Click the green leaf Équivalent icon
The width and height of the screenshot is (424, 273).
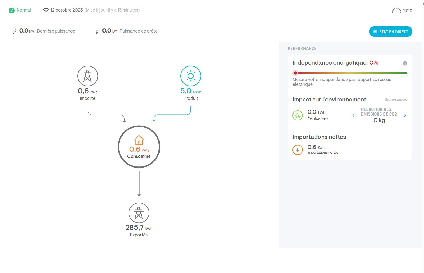coord(298,115)
